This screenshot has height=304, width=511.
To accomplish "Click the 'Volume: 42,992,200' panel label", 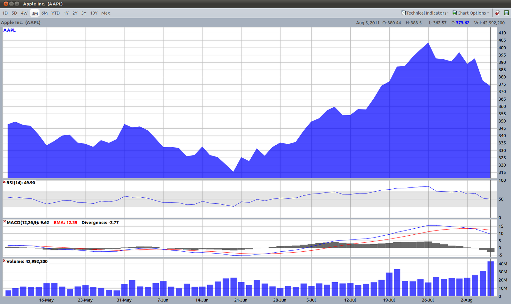I will (x=27, y=262).
